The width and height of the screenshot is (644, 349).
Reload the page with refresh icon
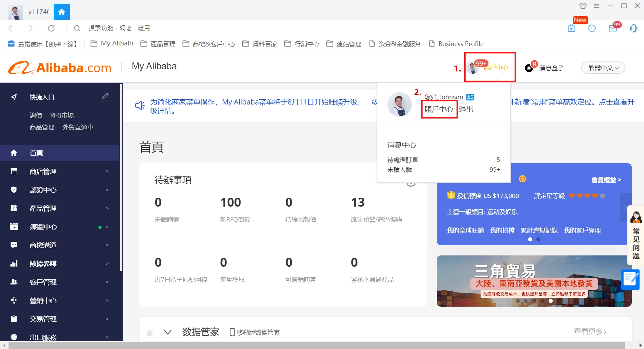tap(51, 28)
